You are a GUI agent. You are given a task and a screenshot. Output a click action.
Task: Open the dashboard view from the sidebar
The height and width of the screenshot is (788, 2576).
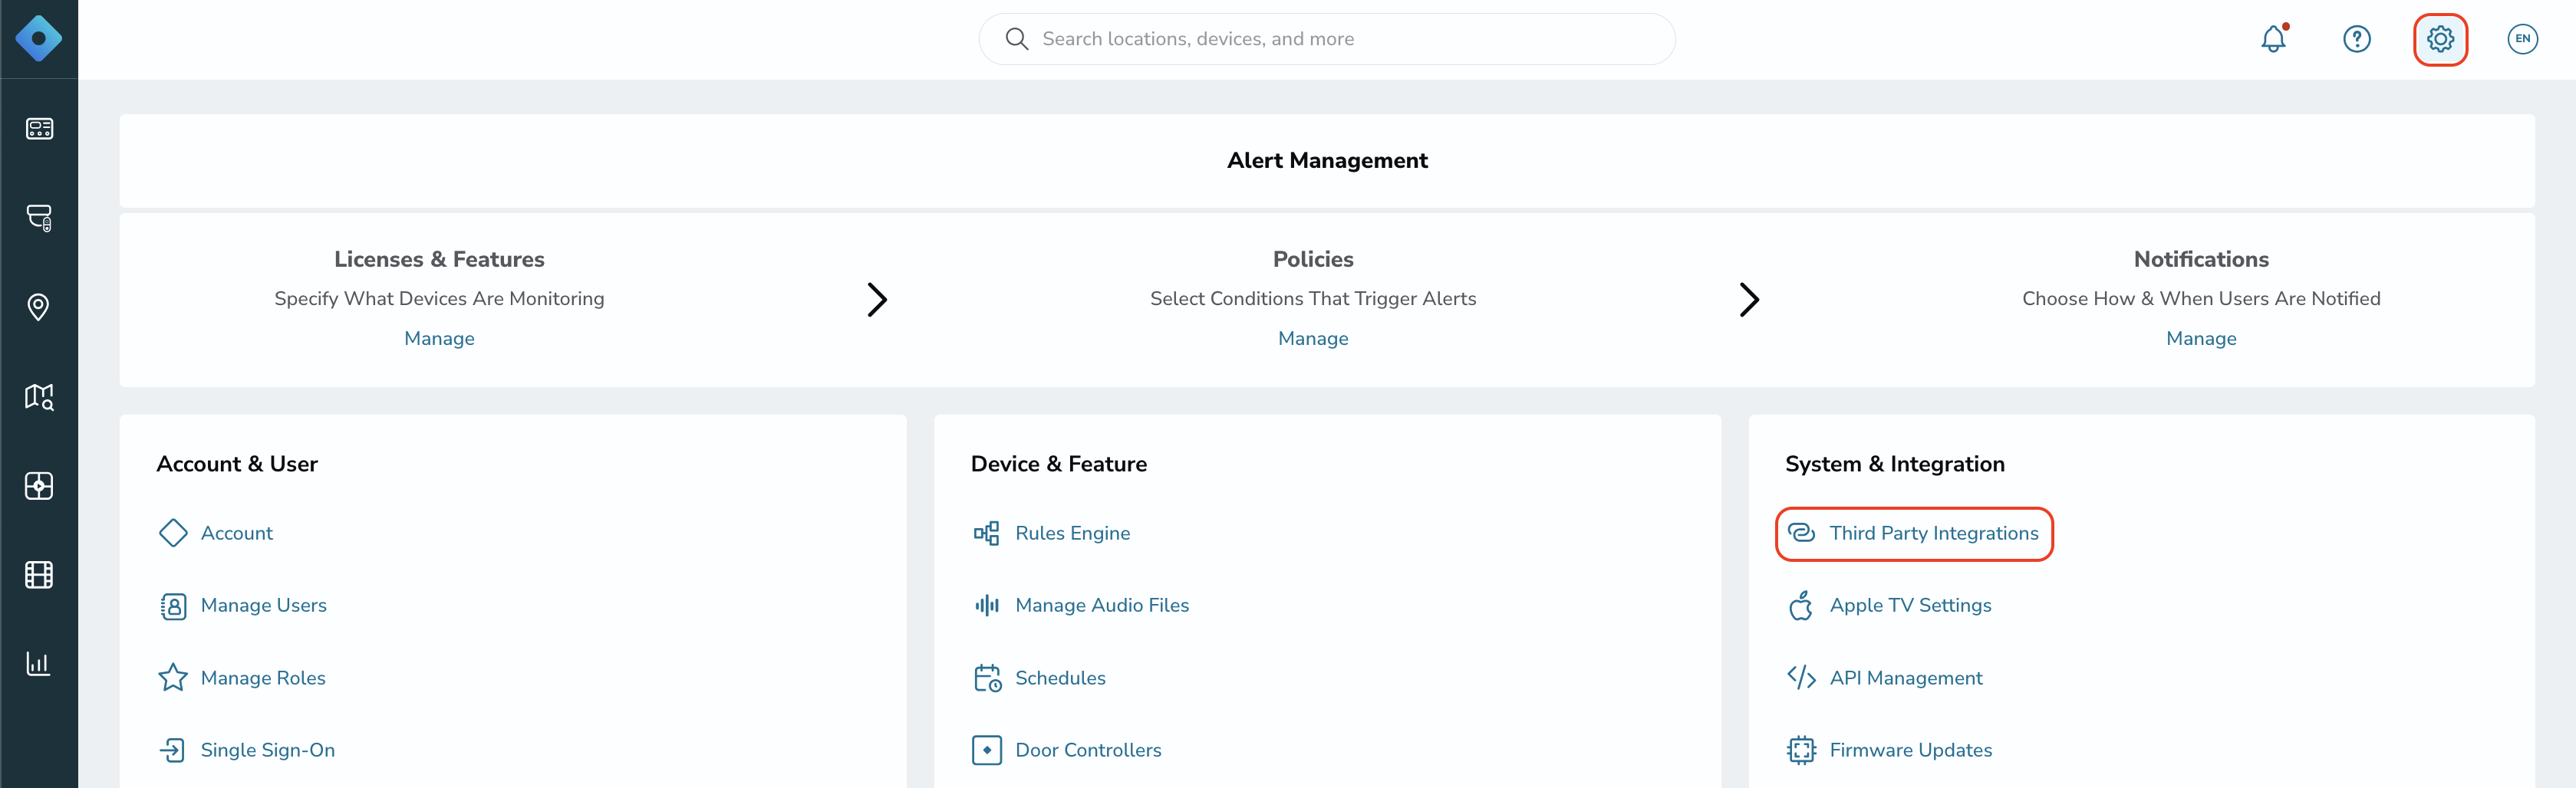[x=39, y=128]
